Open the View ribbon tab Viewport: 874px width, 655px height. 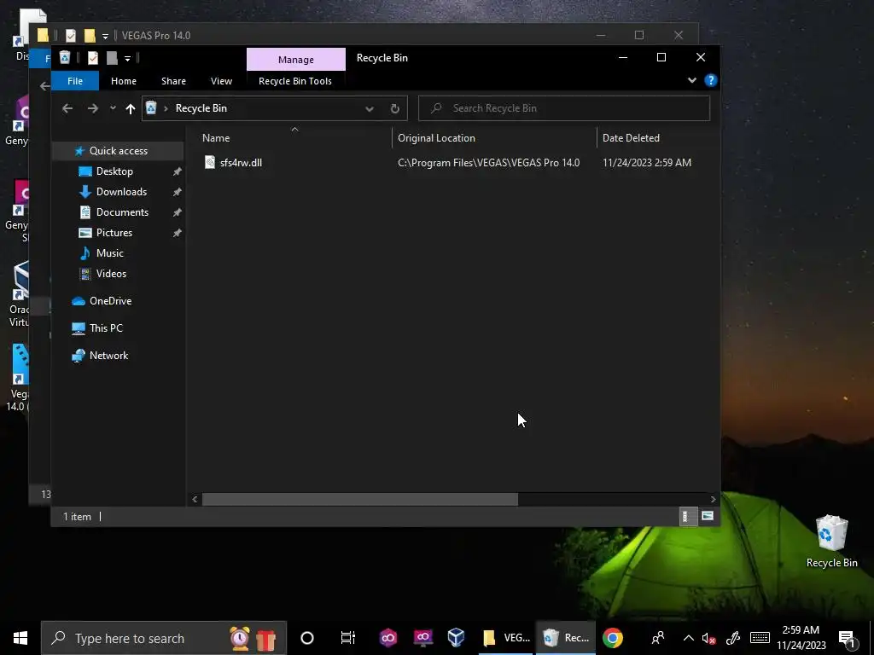(221, 81)
